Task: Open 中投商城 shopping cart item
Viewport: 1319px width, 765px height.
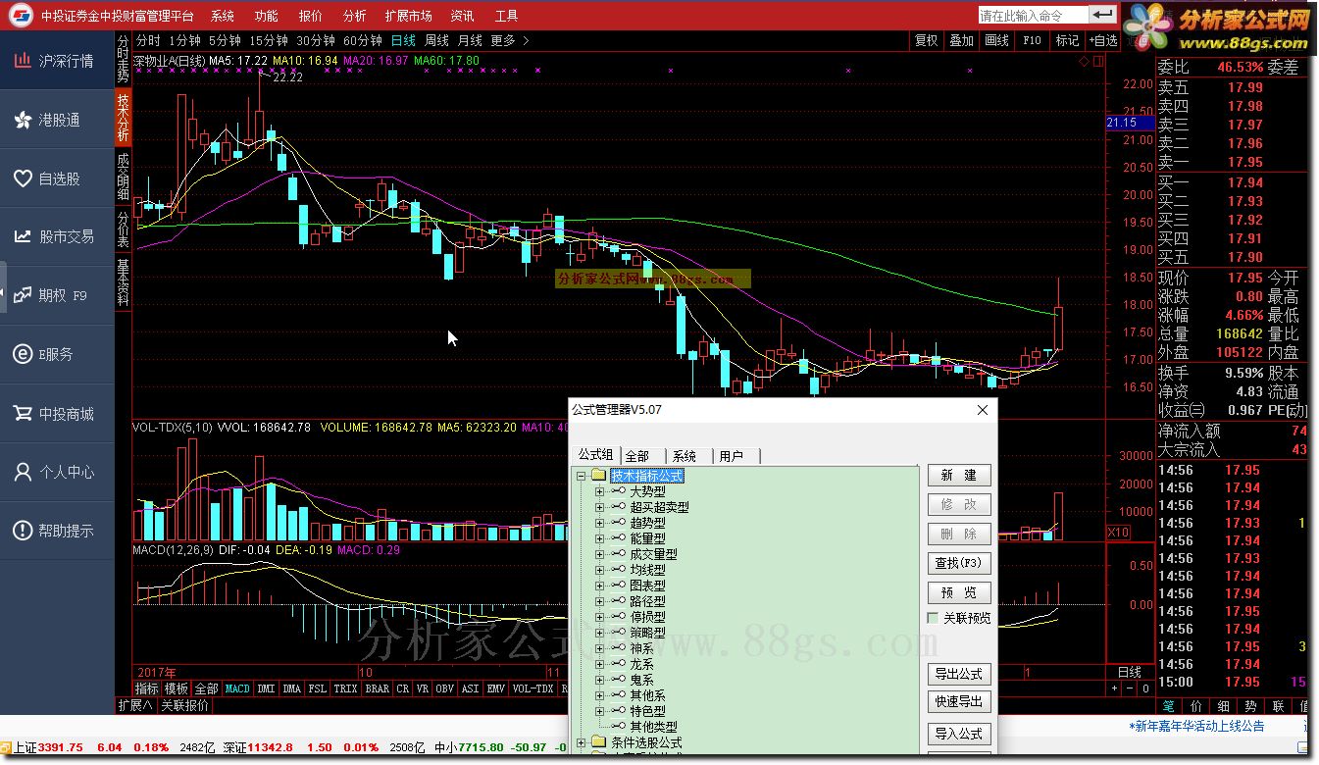Action: point(58,413)
